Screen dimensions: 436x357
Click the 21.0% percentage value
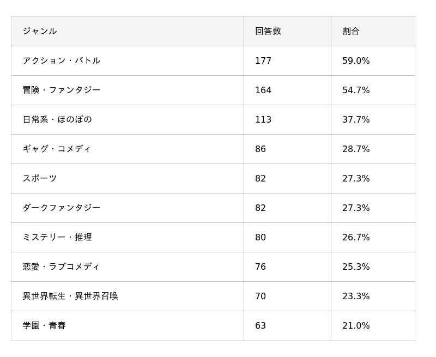tap(356, 325)
